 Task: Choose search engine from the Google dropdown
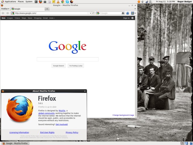(98, 13)
